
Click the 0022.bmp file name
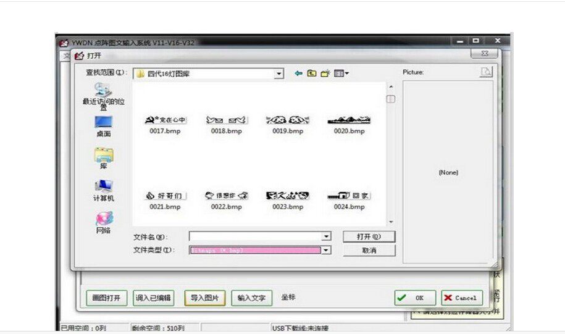pos(226,207)
